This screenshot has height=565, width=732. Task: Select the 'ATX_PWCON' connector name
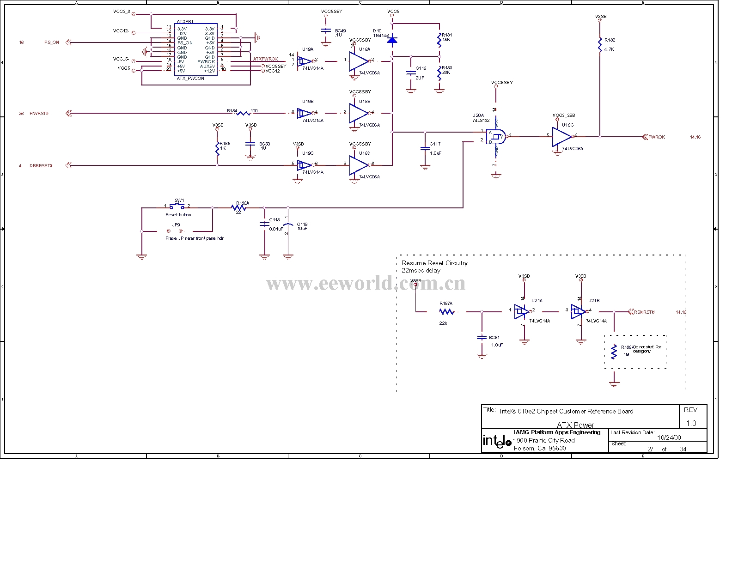pos(190,79)
